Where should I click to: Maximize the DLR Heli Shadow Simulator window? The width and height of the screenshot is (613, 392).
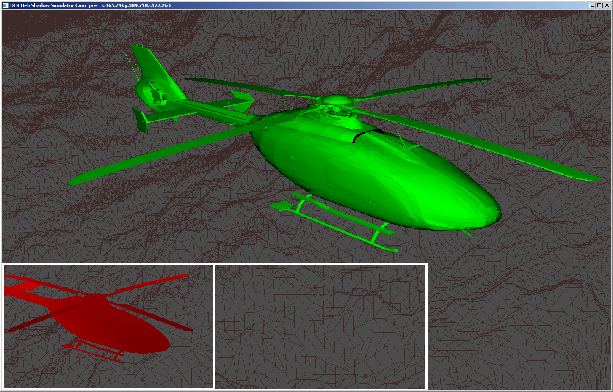tap(599, 5)
